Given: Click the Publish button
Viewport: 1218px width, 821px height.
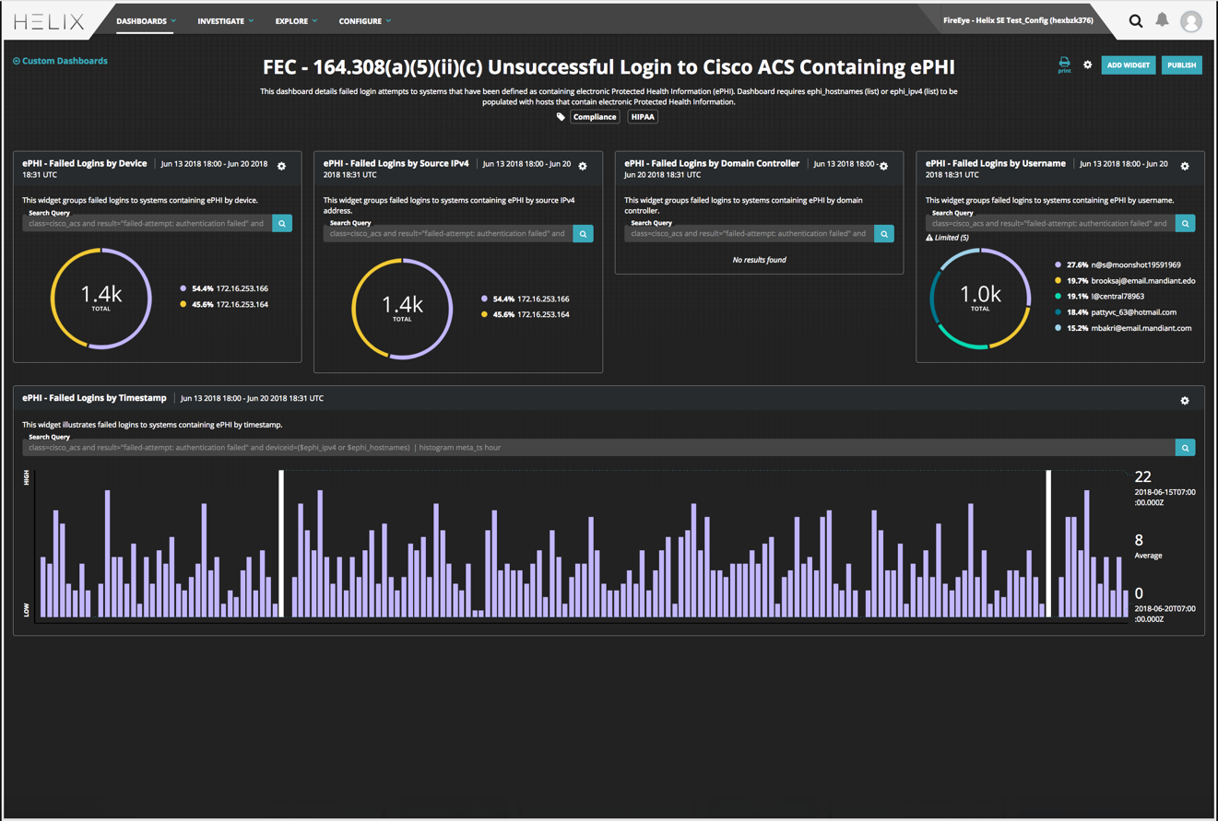Looking at the screenshot, I should point(1182,65).
